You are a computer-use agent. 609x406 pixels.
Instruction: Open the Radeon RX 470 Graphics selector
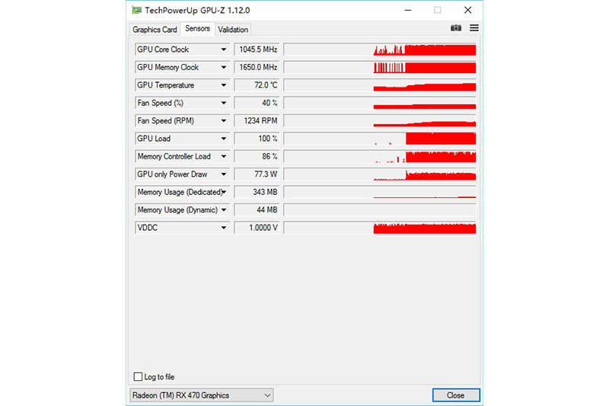coord(201,395)
